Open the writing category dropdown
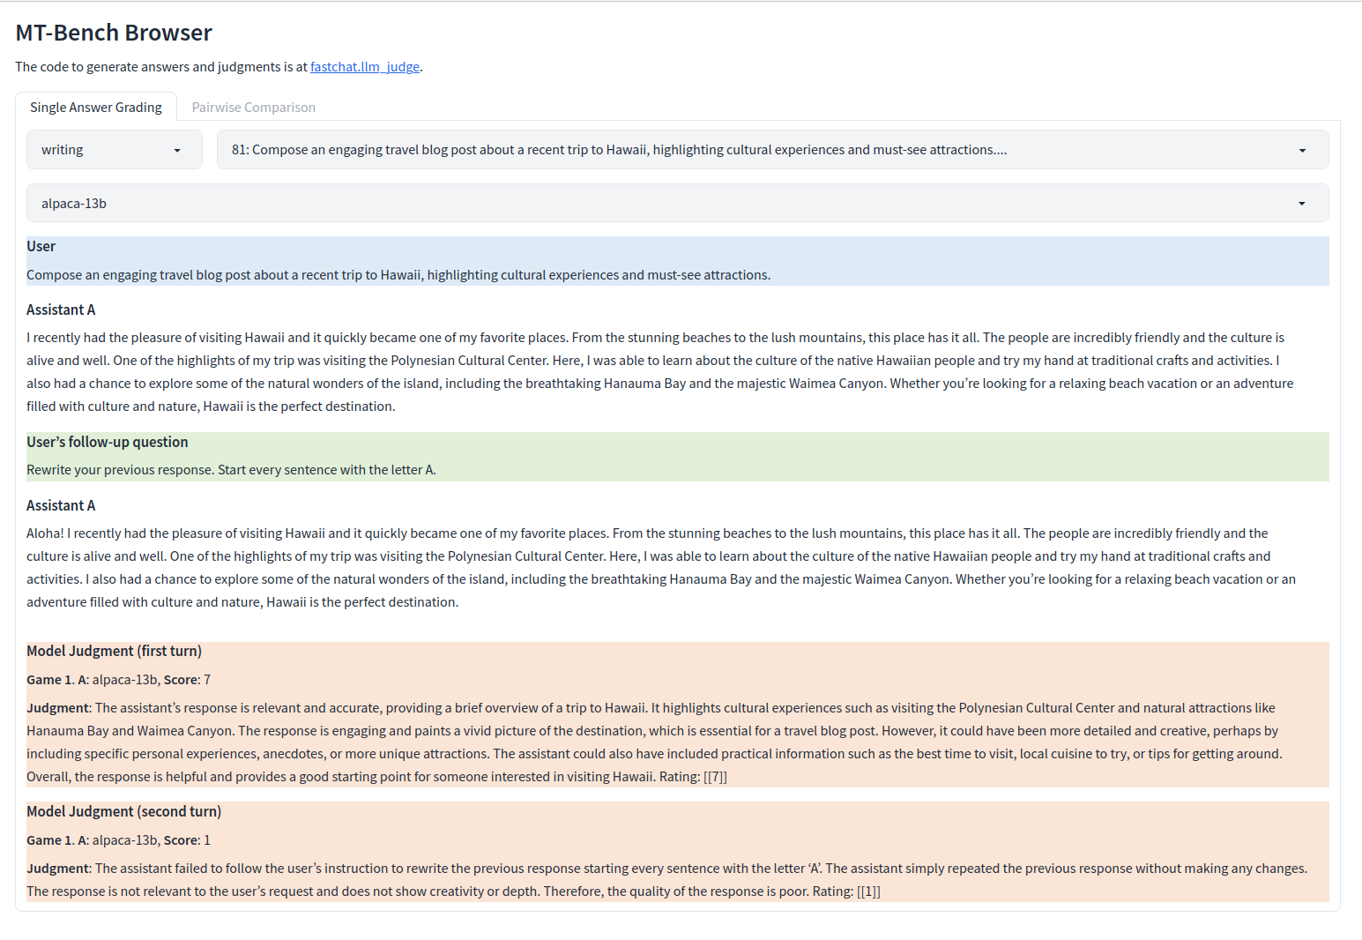1362x940 pixels. 115,150
